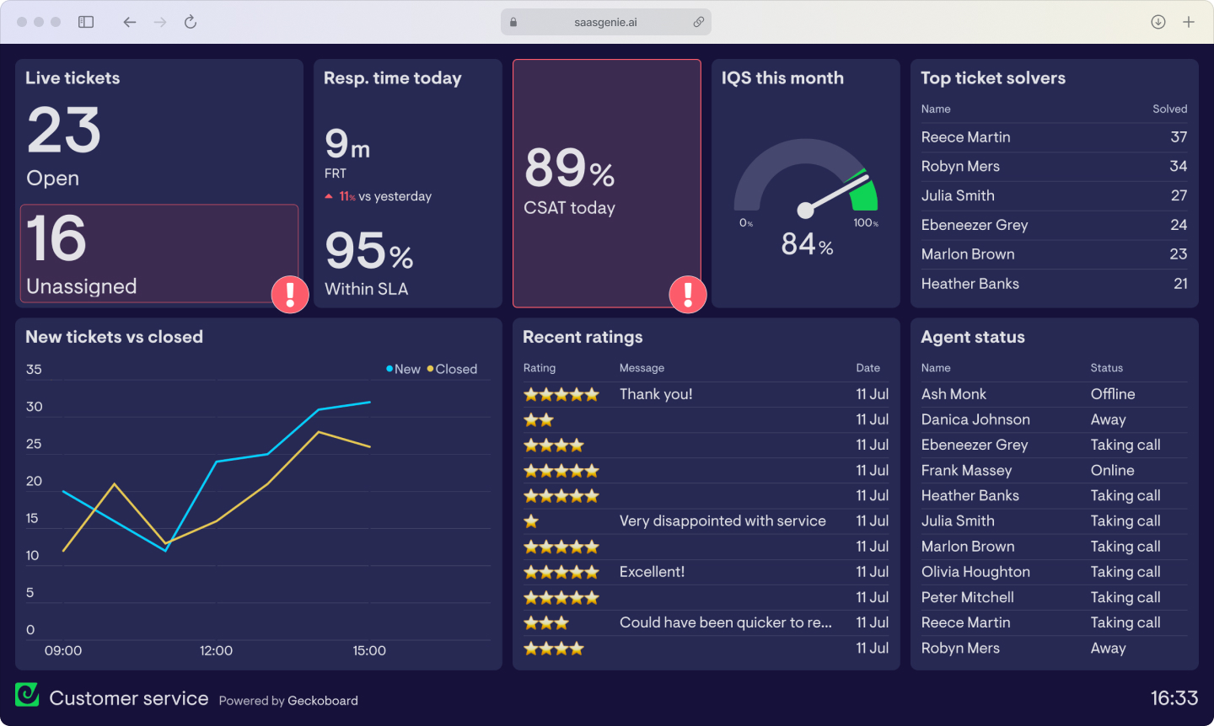The image size is (1214, 726).
Task: Click the alert icon on the CSAT today widget
Action: (x=687, y=294)
